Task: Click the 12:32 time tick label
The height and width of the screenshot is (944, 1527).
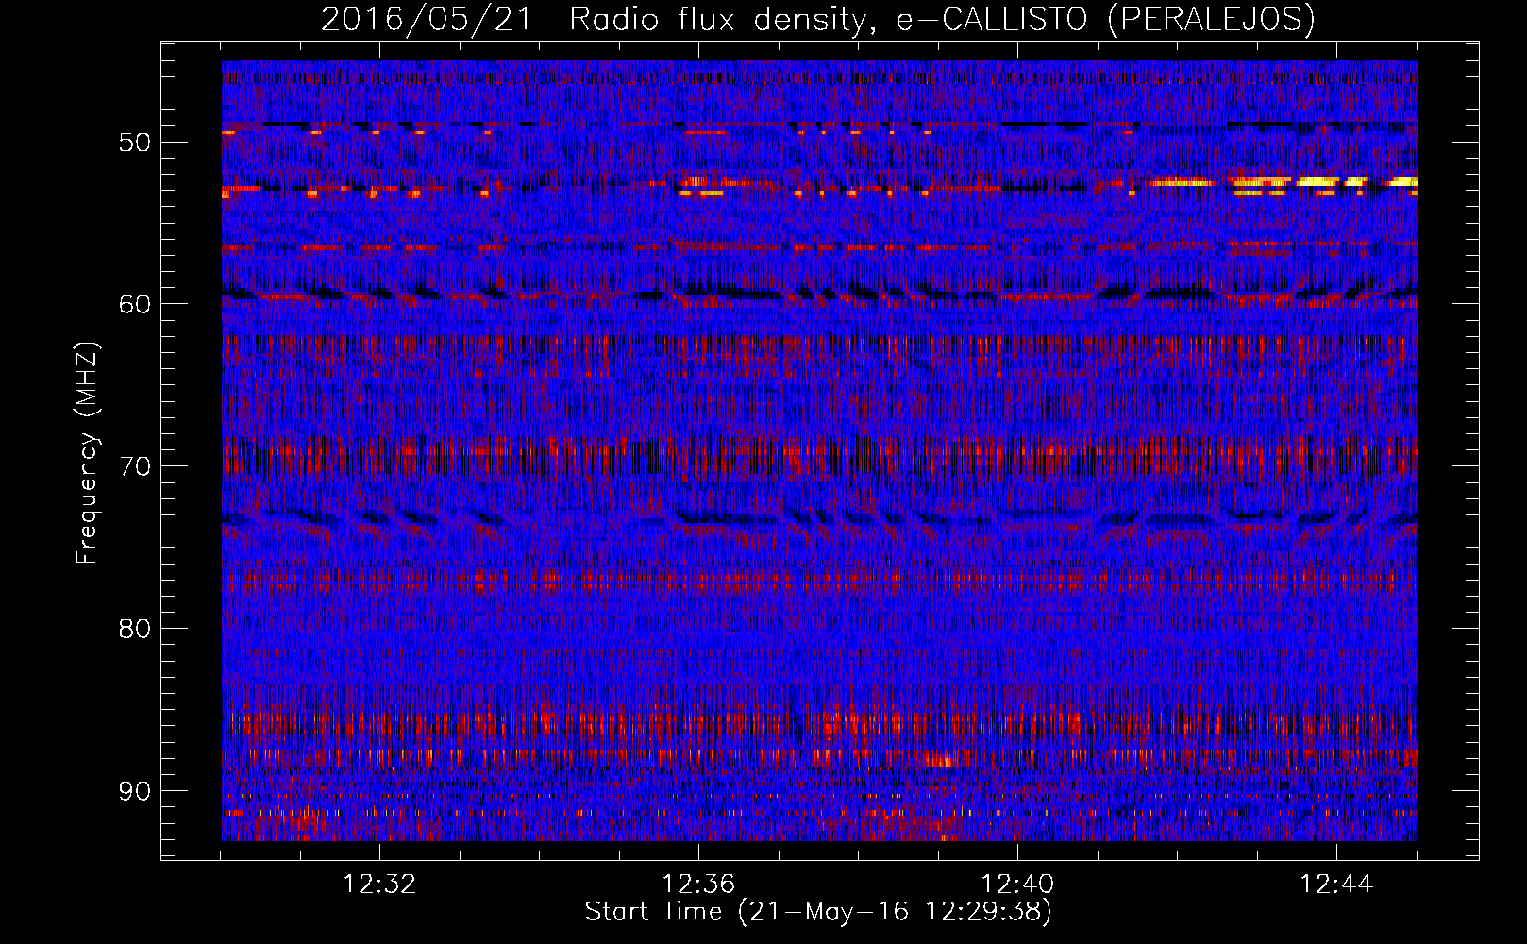Action: coord(379,885)
